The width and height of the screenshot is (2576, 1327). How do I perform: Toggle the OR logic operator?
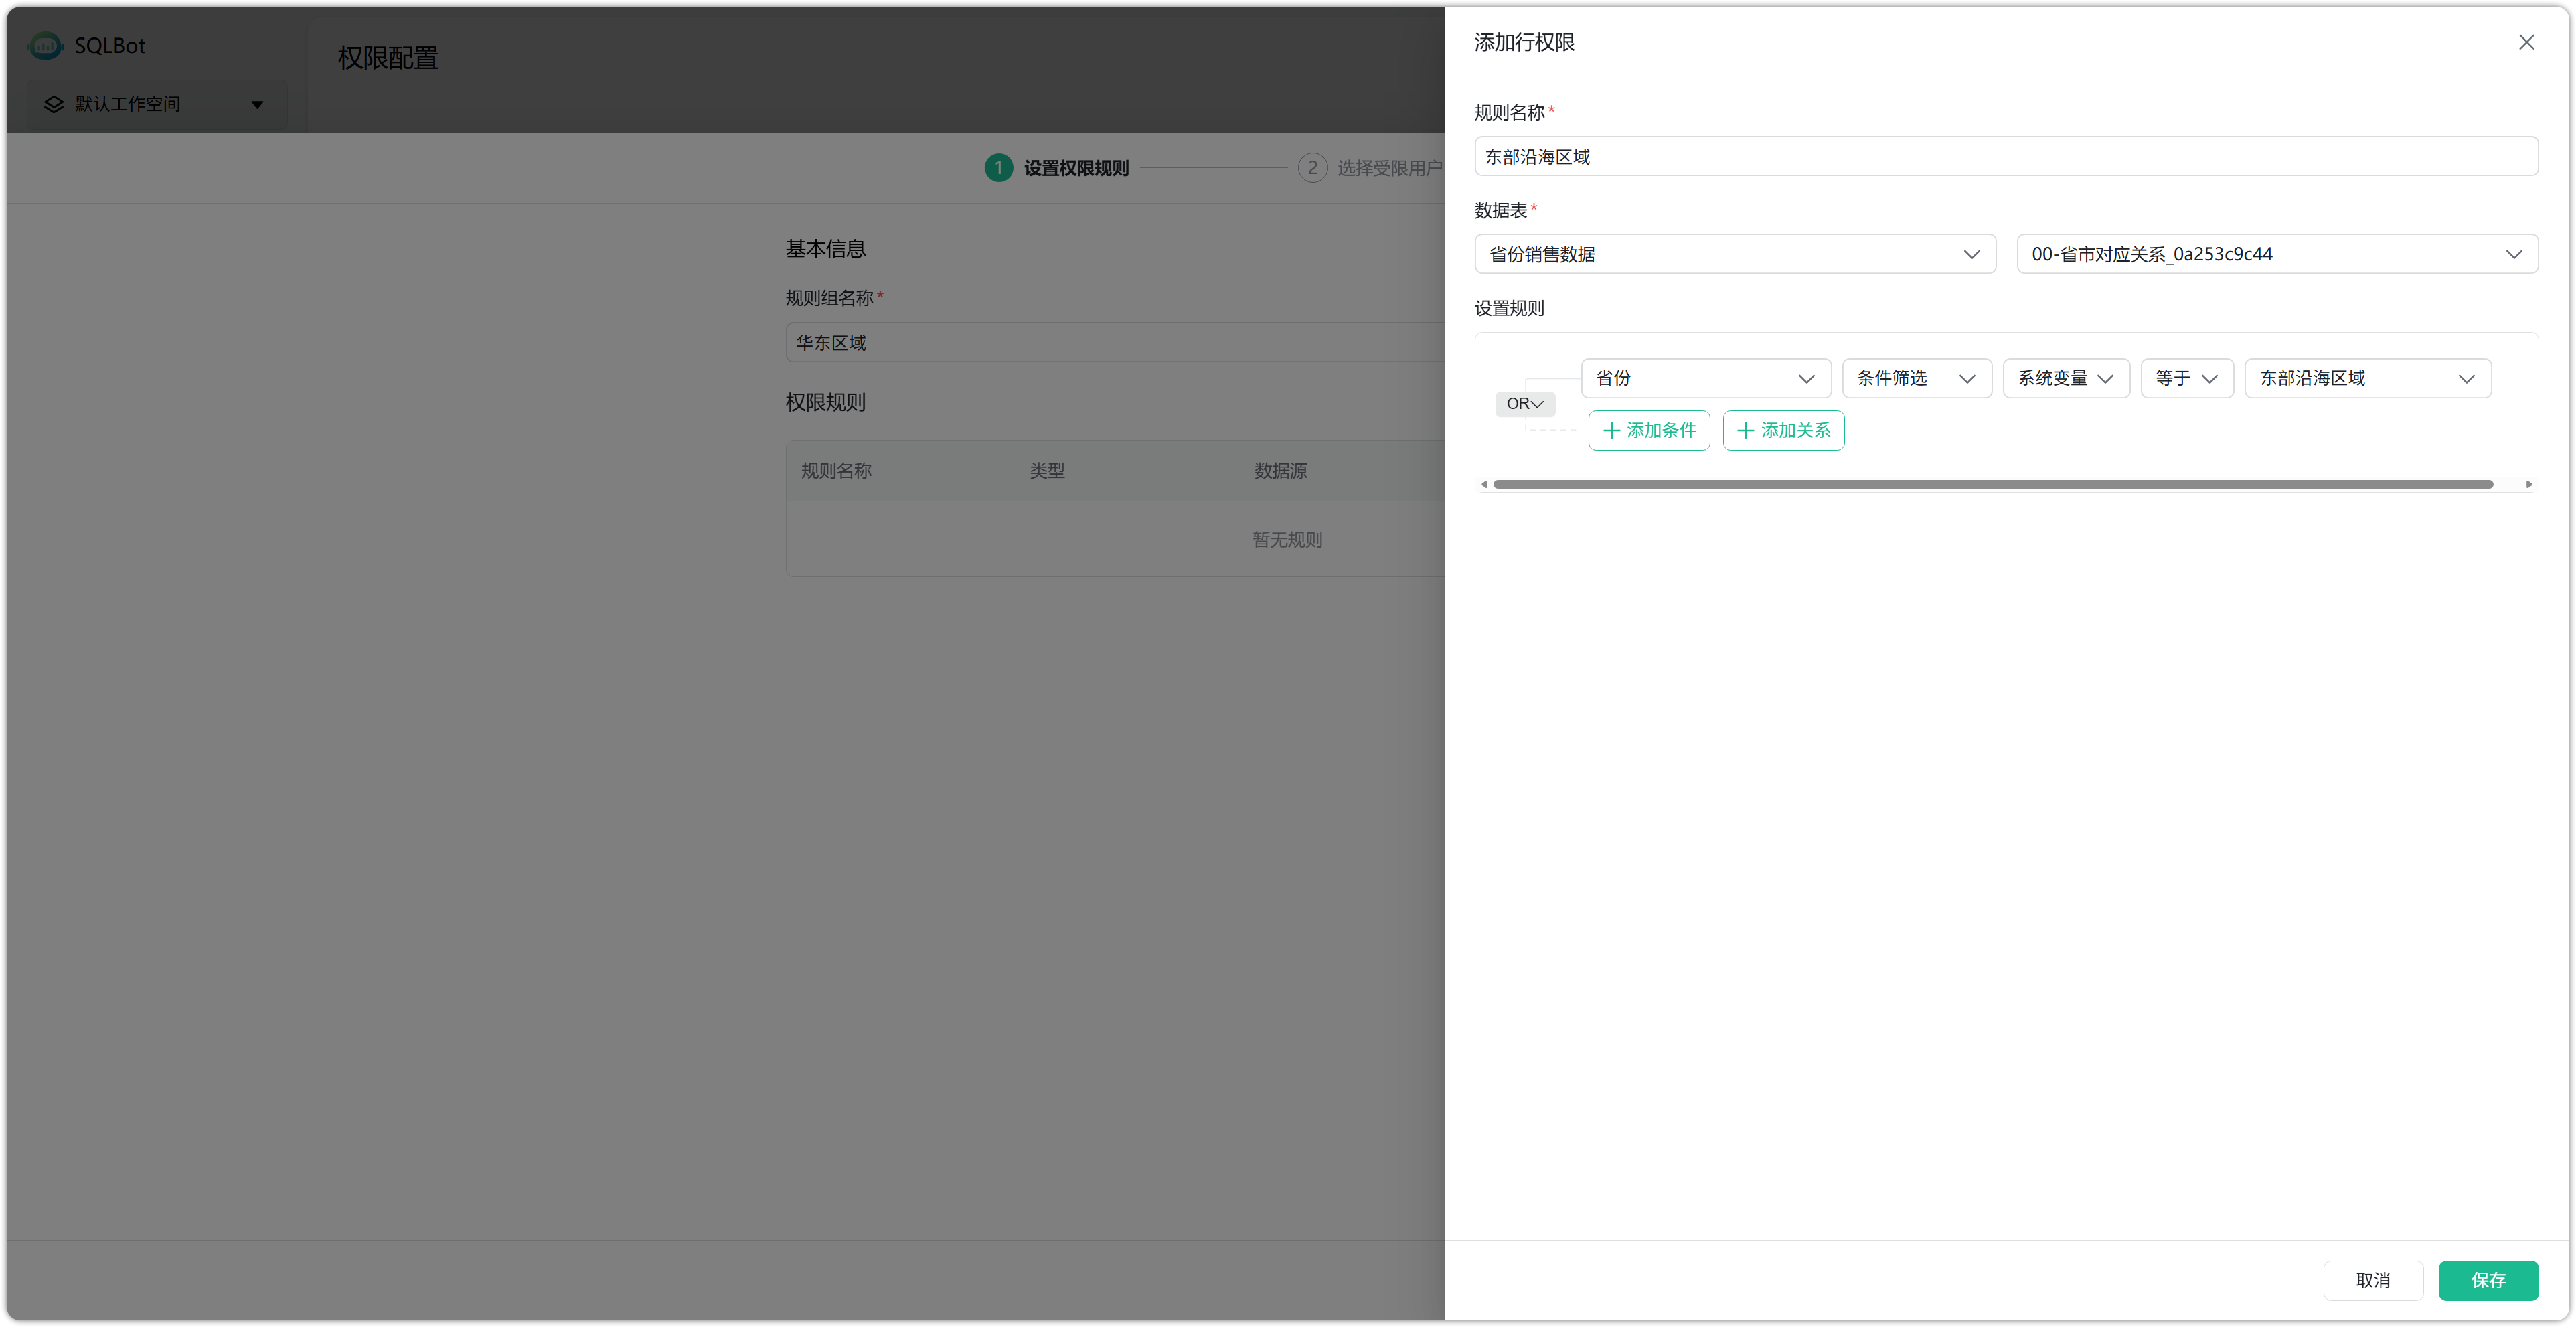[1524, 404]
